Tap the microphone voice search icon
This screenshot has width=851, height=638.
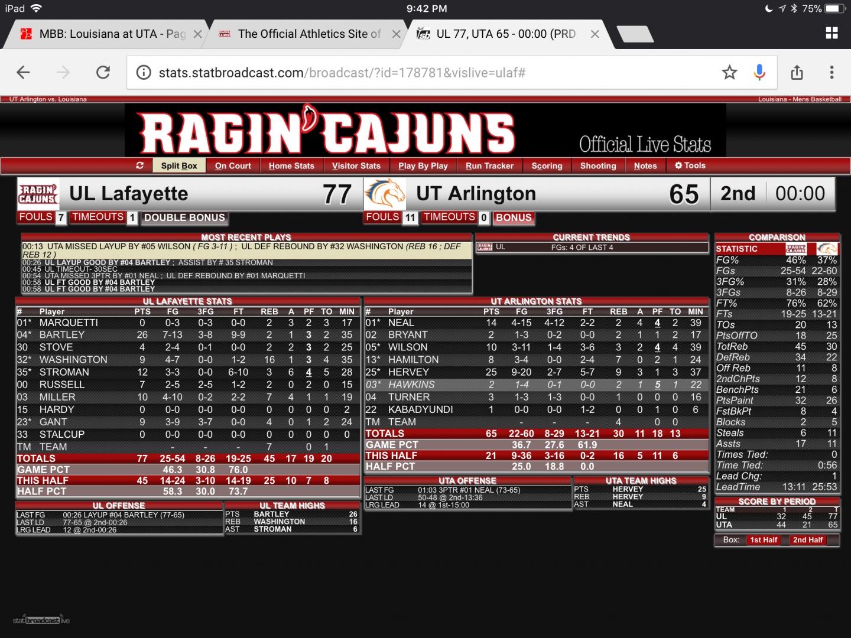tap(759, 73)
